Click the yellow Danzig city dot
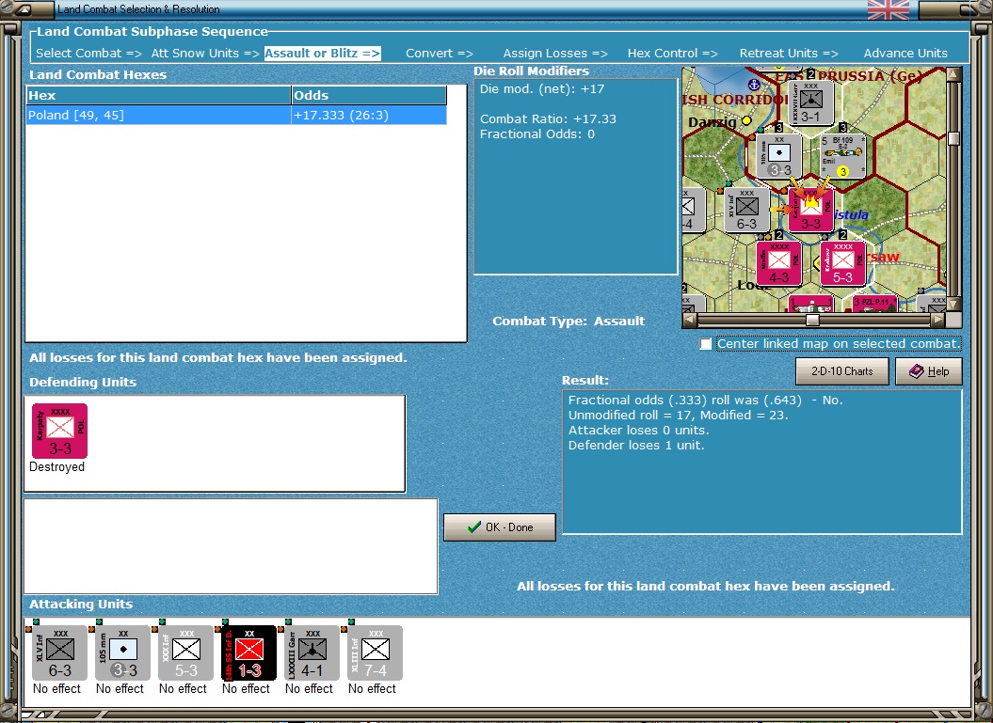 pyautogui.click(x=746, y=120)
